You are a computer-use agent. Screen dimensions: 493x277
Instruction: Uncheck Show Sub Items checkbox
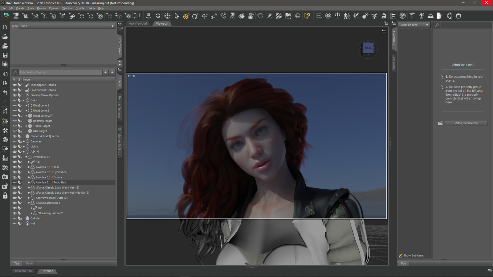pyautogui.click(x=400, y=255)
